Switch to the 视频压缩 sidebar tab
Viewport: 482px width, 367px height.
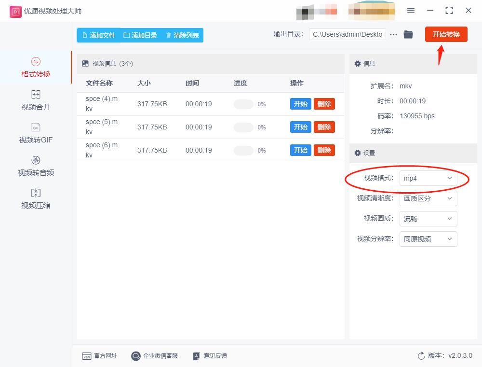click(36, 199)
